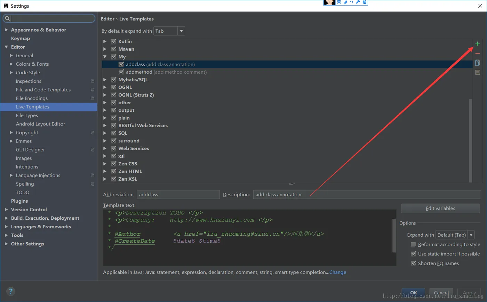
Task: Click the Change applicable contexts link
Action: (x=338, y=272)
